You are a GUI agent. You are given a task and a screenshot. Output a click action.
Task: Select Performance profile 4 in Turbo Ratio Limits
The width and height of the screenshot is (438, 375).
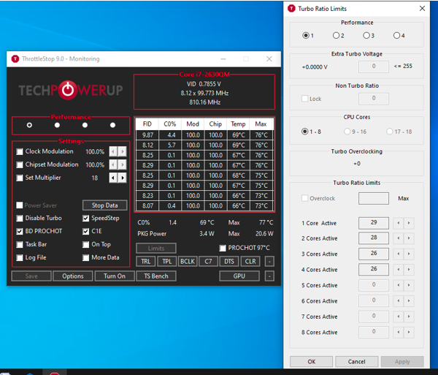point(396,36)
